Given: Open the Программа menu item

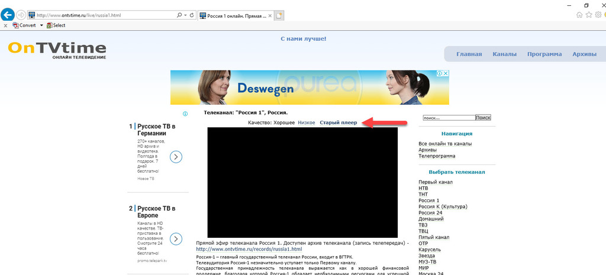Looking at the screenshot, I should 544,54.
